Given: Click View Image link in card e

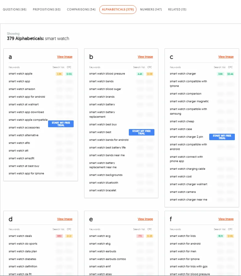Looking at the screenshot, I should [145, 219].
